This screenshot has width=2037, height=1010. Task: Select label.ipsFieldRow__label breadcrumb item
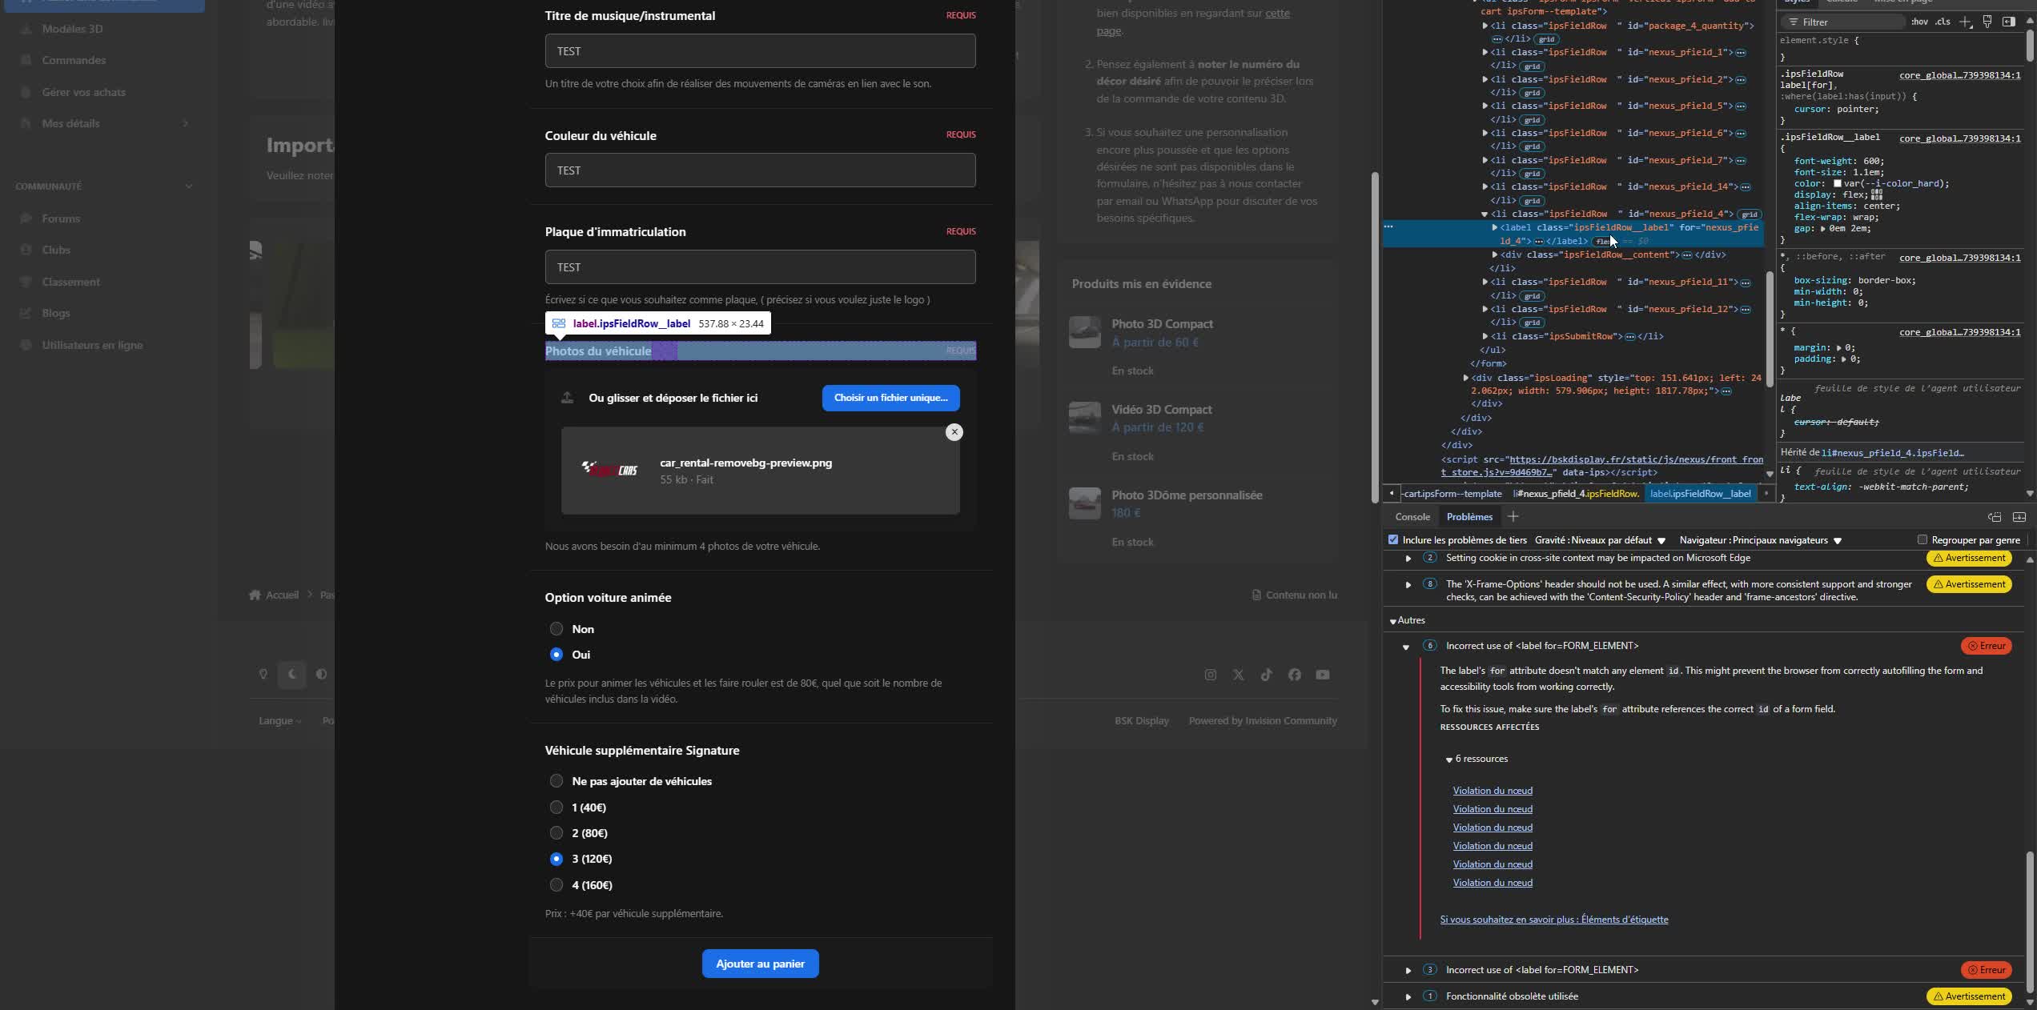click(x=1701, y=494)
